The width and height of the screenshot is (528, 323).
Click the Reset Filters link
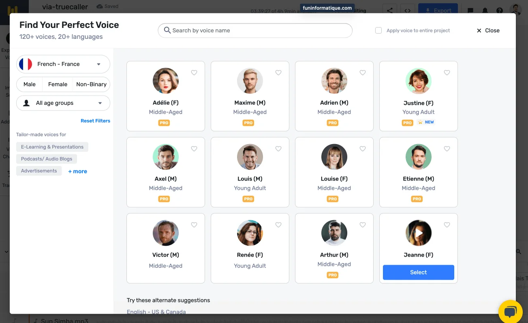[95, 121]
